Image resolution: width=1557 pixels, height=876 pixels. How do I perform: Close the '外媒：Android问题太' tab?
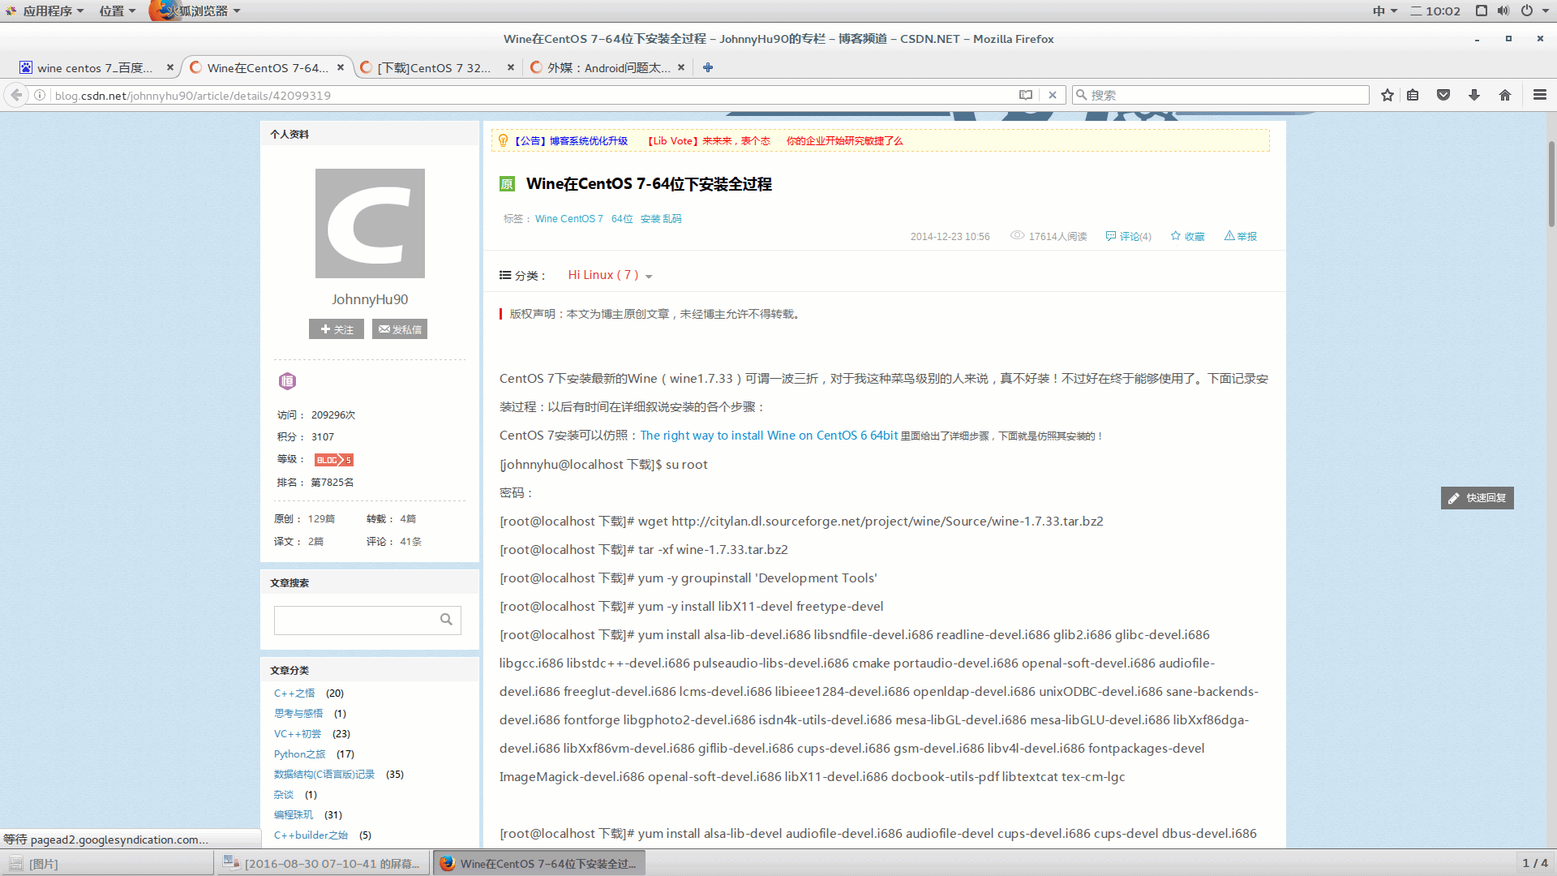681,67
